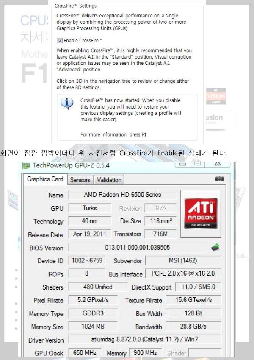Click the Texture Fillrate value 15.6 GTexel/s
The image size is (254, 360).
(x=193, y=300)
